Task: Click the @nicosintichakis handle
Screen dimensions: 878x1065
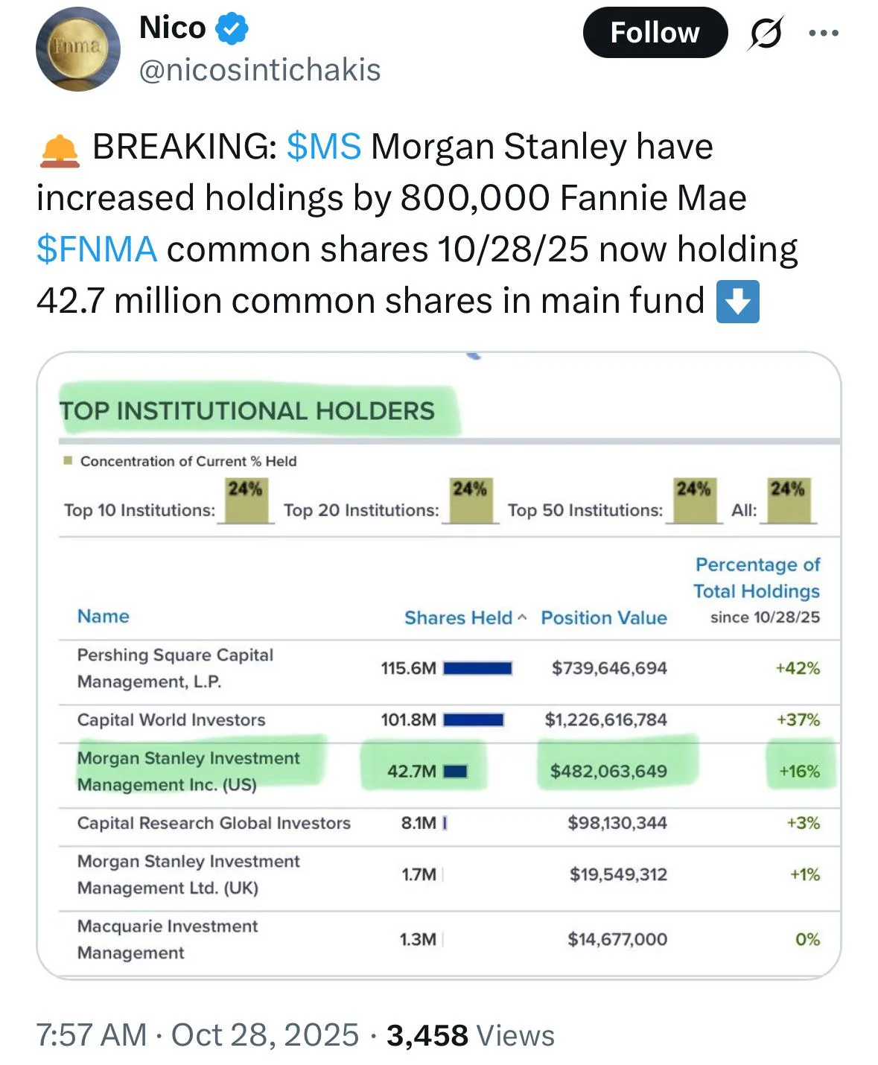Action: pos(260,70)
